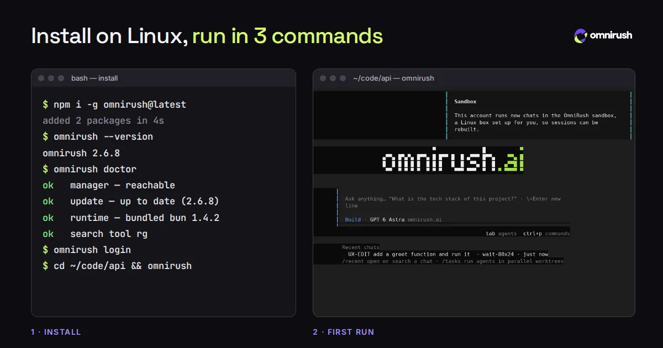Click the omnirush purple swirl logo icon

pyautogui.click(x=581, y=36)
